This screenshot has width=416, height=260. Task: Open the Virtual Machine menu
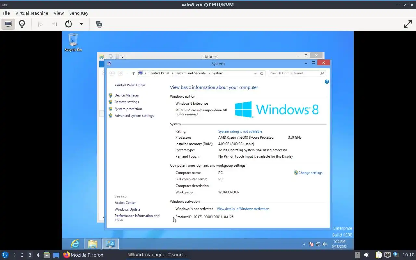[x=32, y=13]
